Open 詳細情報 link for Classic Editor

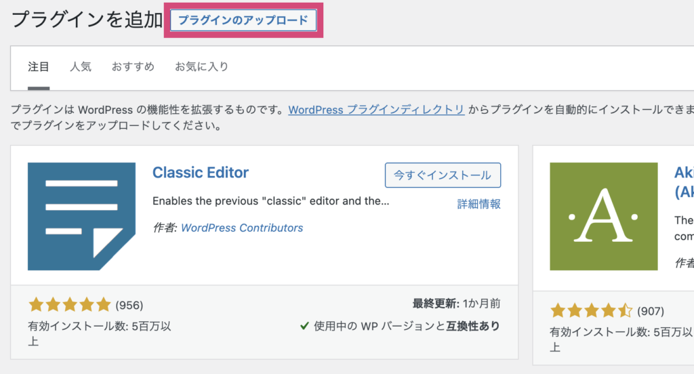(479, 204)
